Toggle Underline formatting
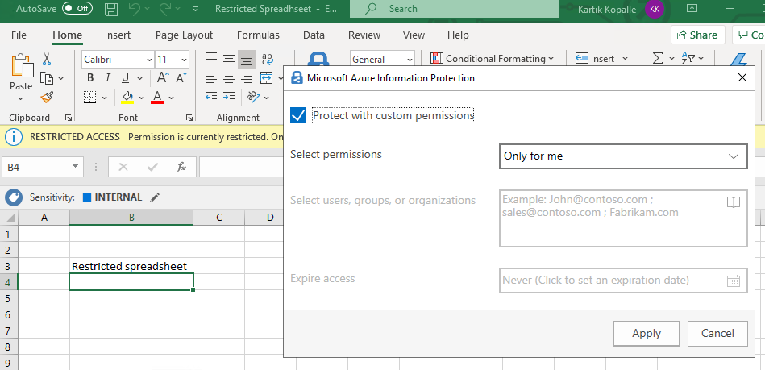 125,78
